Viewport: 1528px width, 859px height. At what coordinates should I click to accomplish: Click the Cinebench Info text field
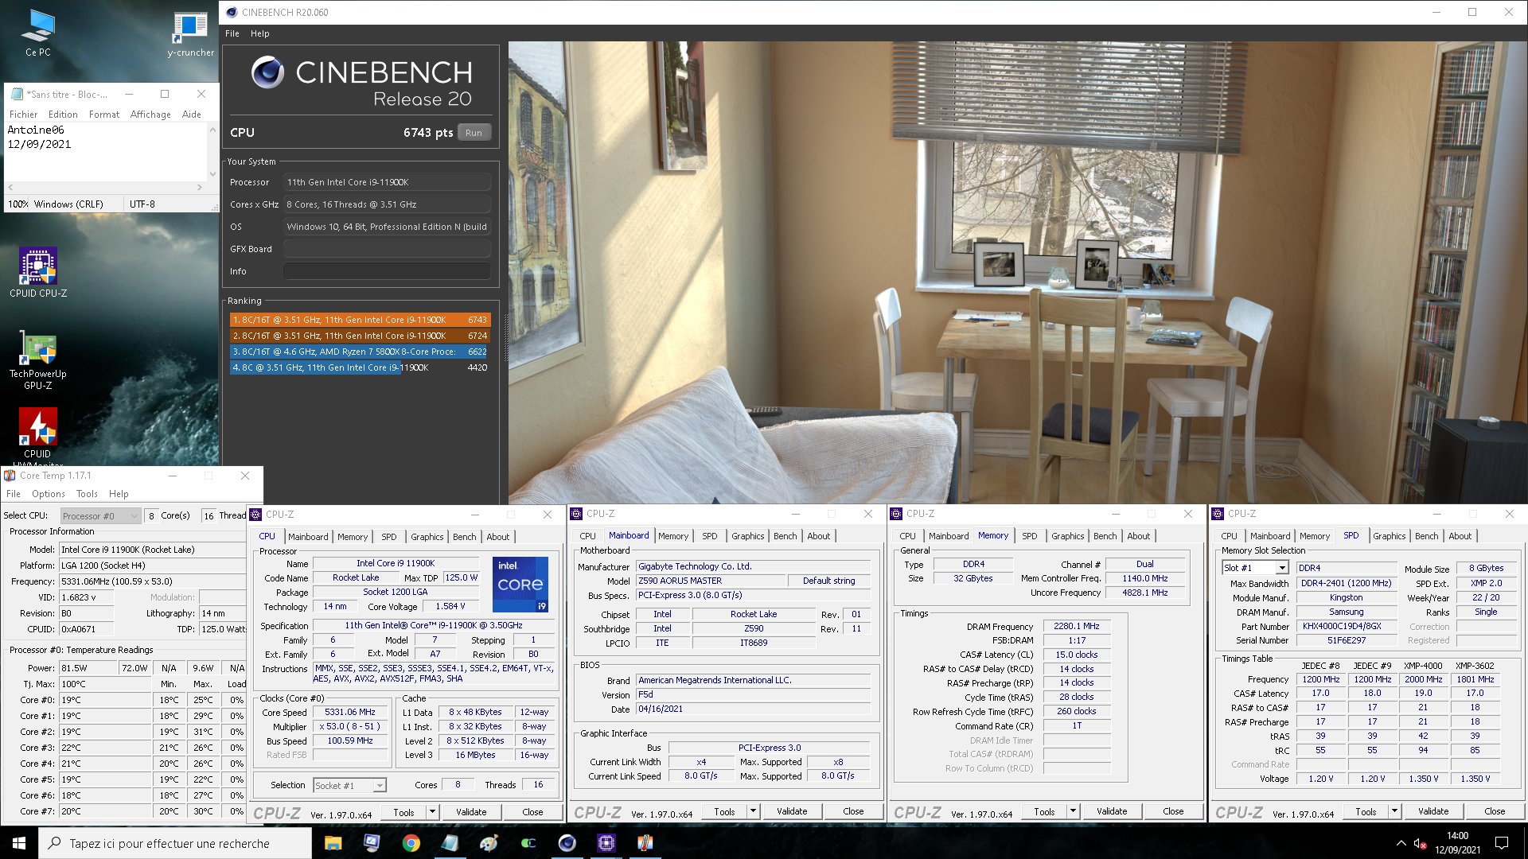[x=387, y=271]
